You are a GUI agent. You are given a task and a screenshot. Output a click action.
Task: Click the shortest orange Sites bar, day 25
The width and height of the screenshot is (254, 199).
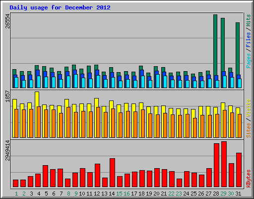click(195, 128)
